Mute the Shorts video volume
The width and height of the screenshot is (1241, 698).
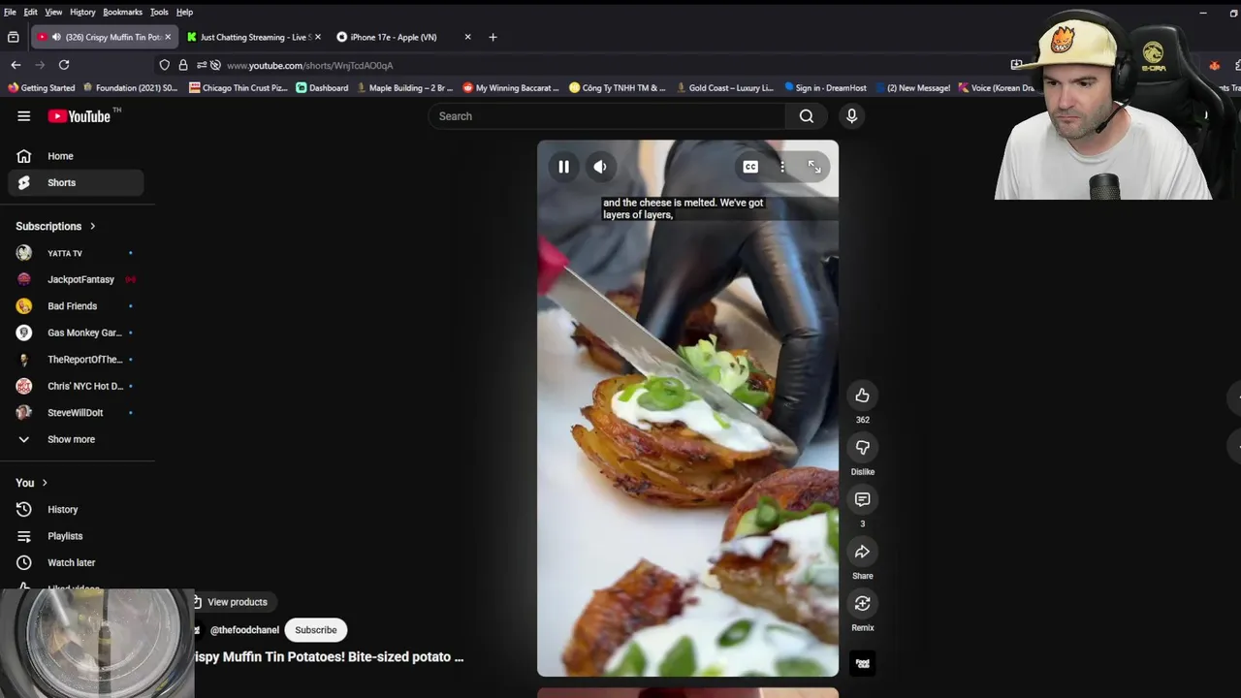pos(600,167)
